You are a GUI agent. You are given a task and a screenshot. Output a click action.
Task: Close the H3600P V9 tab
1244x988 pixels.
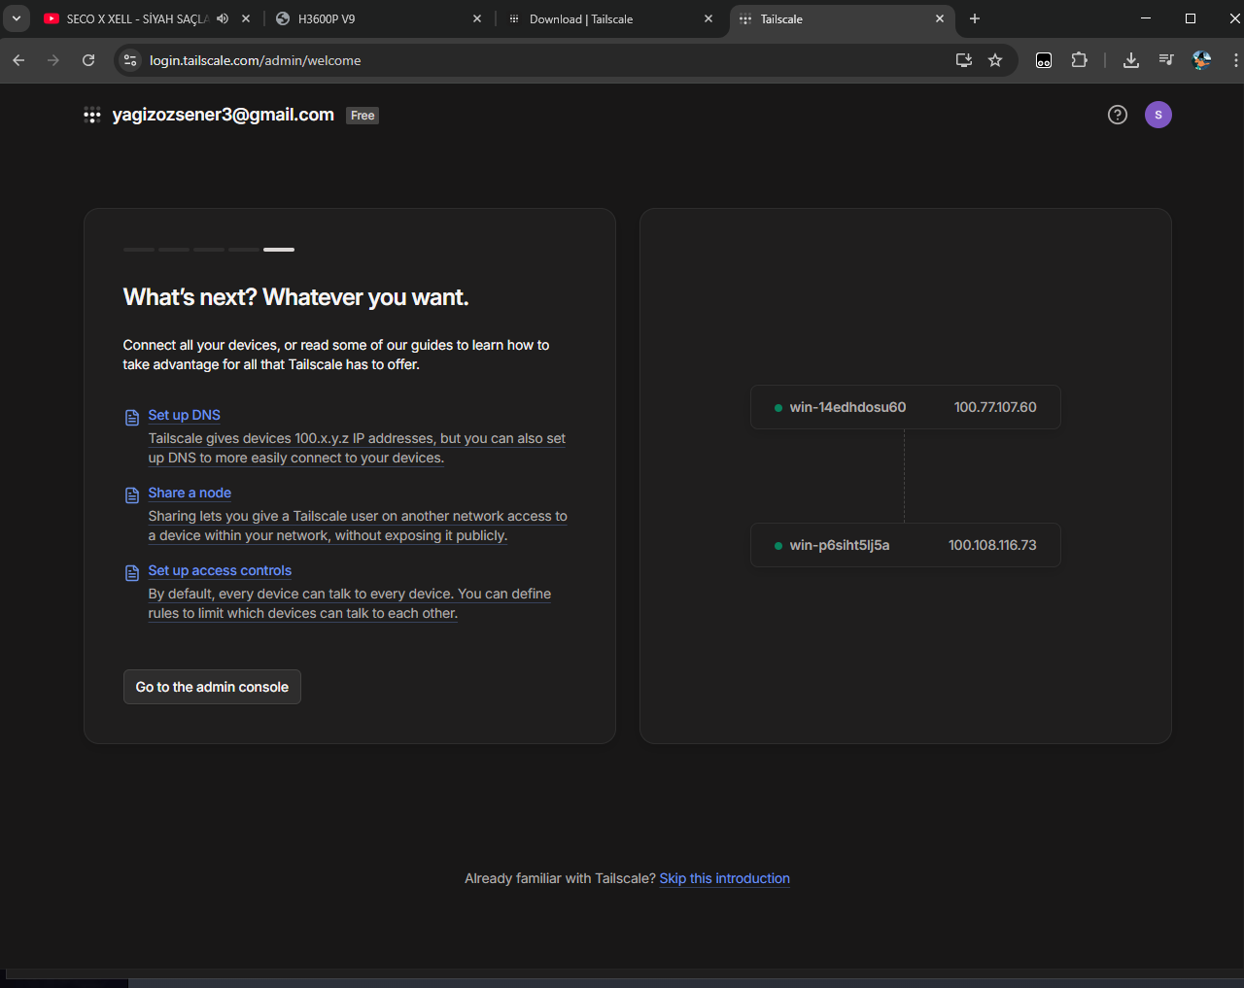pyautogui.click(x=477, y=18)
